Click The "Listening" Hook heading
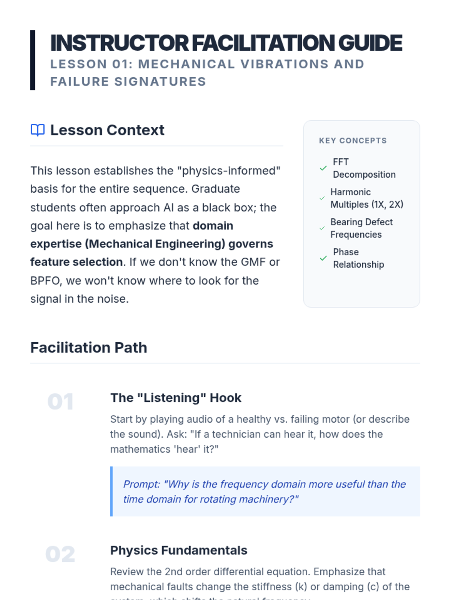This screenshot has height=600, width=450. point(176,398)
